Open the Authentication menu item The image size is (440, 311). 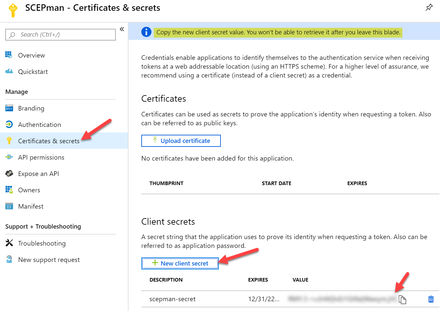39,125
